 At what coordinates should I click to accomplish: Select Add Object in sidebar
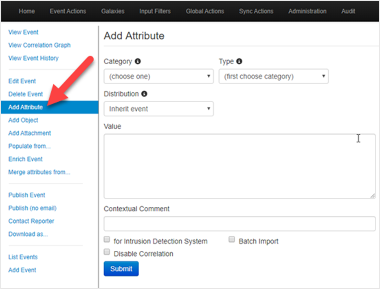coord(23,120)
